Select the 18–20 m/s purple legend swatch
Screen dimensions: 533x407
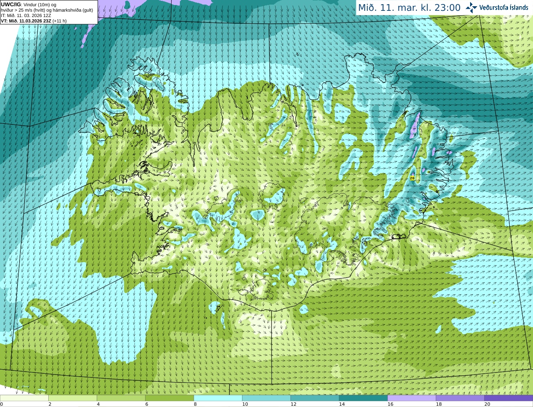460,398
